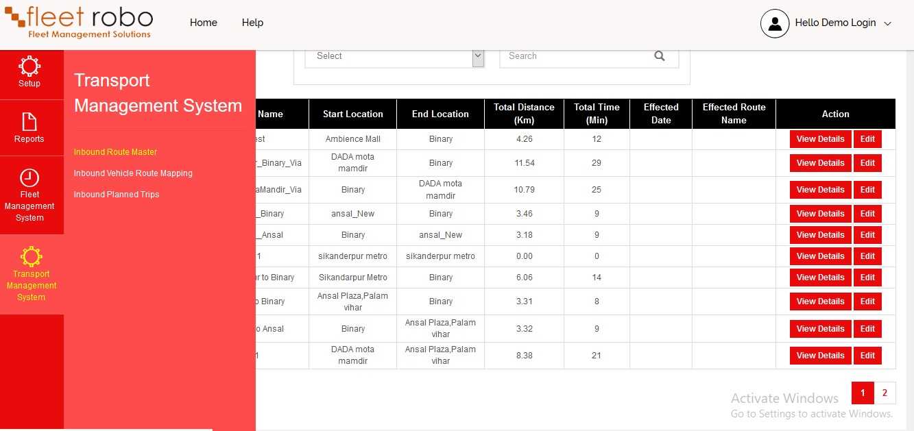Open the Fleet Management System clock icon
Viewport: 914px width, 431px height.
tap(29, 177)
